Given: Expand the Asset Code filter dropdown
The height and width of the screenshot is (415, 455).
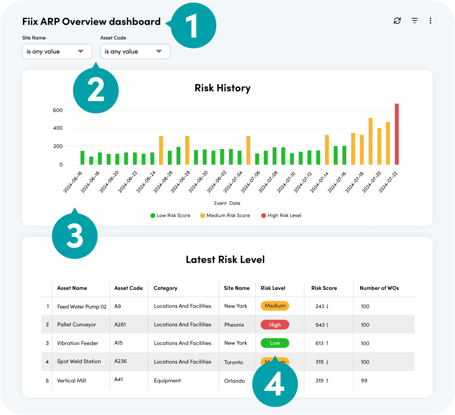Looking at the screenshot, I should pyautogui.click(x=135, y=51).
